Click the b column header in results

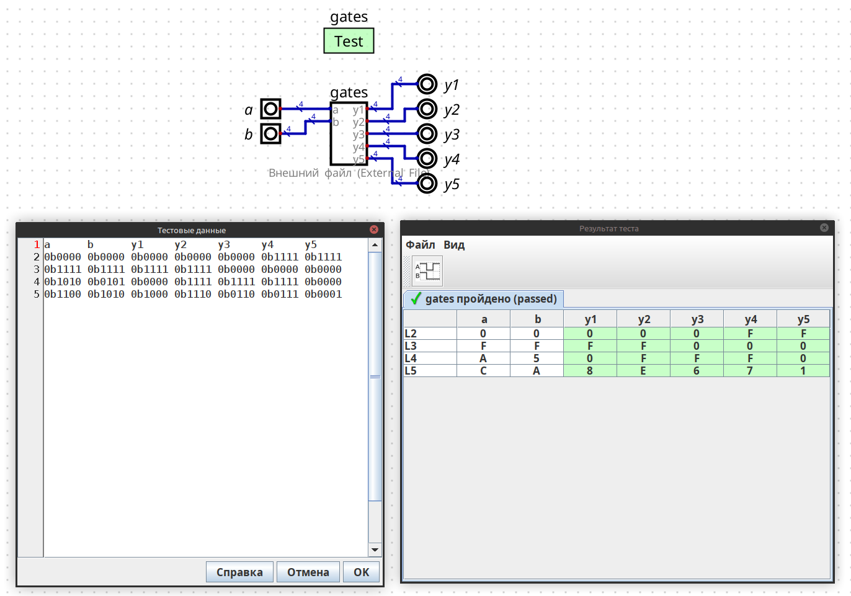point(537,319)
